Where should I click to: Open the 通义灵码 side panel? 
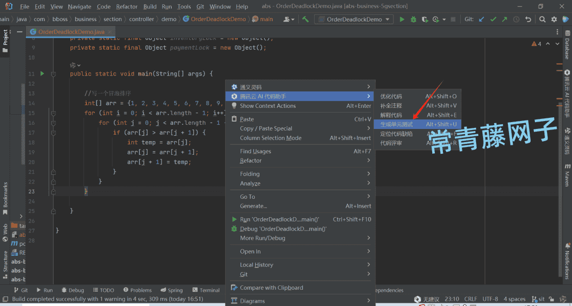567,141
